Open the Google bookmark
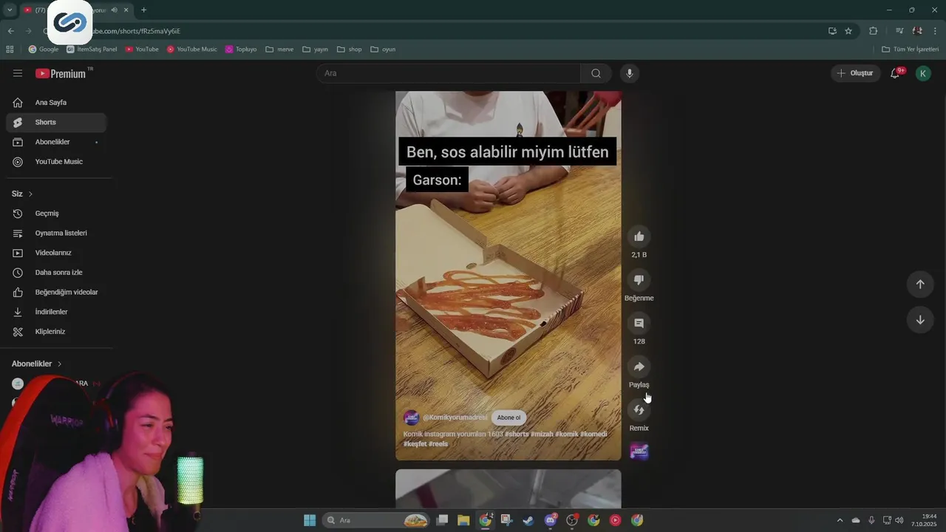 (44, 50)
